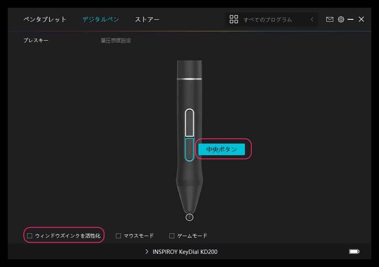The height and width of the screenshot is (267, 379).
Task: Open settings with the gear icon
Action: tap(341, 19)
